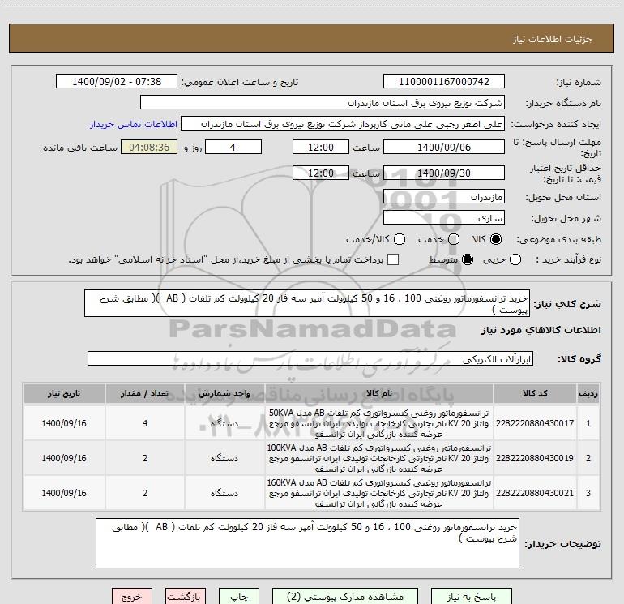Click the request creator name field
The height and width of the screenshot is (604, 624).
pyautogui.click(x=343, y=123)
